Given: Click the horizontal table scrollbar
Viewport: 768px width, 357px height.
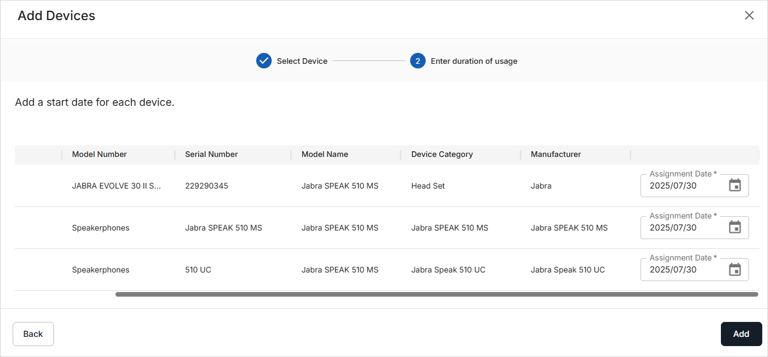Looking at the screenshot, I should pos(437,294).
